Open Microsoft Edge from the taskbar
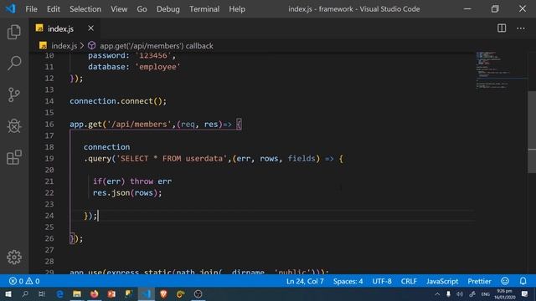This screenshot has width=536, height=301. coord(59,293)
